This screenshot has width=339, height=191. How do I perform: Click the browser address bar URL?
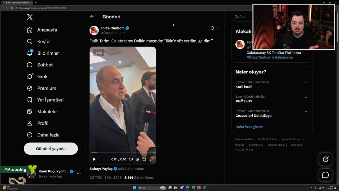[x=43, y=8]
